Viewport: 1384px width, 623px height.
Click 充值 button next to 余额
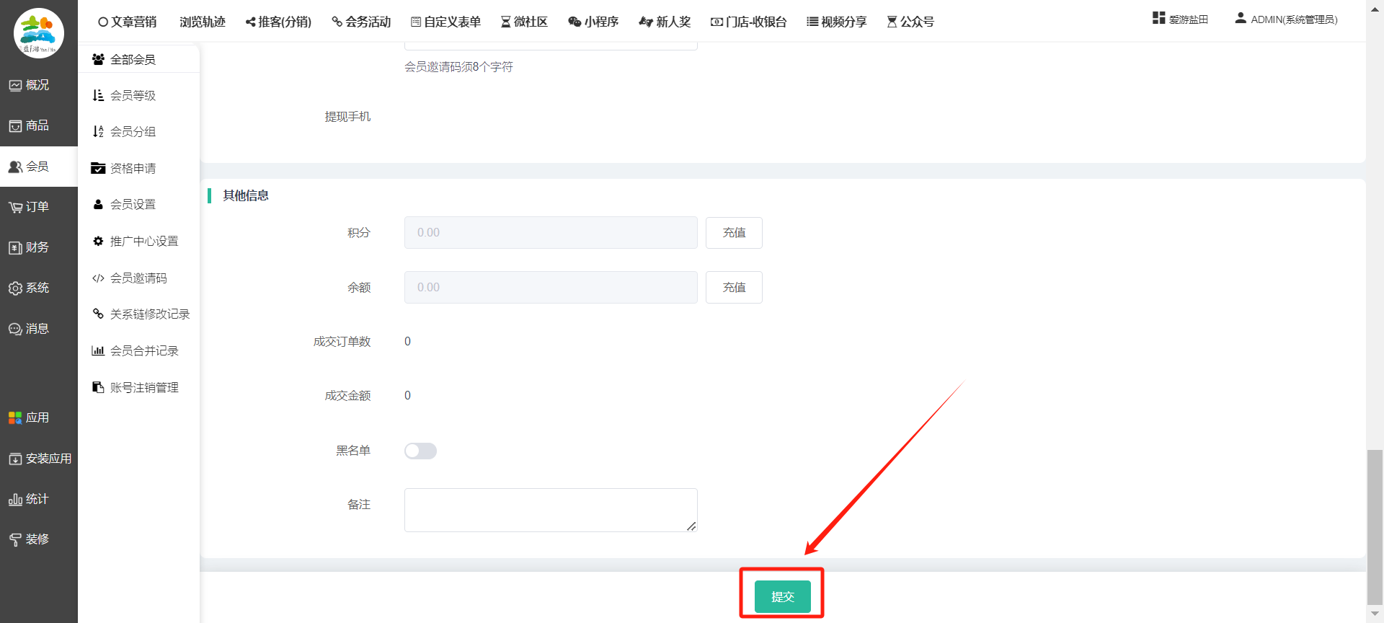(x=734, y=288)
